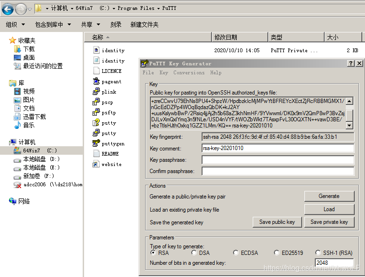
Task: Sort by 修改日期 date column header
Action: point(240,37)
